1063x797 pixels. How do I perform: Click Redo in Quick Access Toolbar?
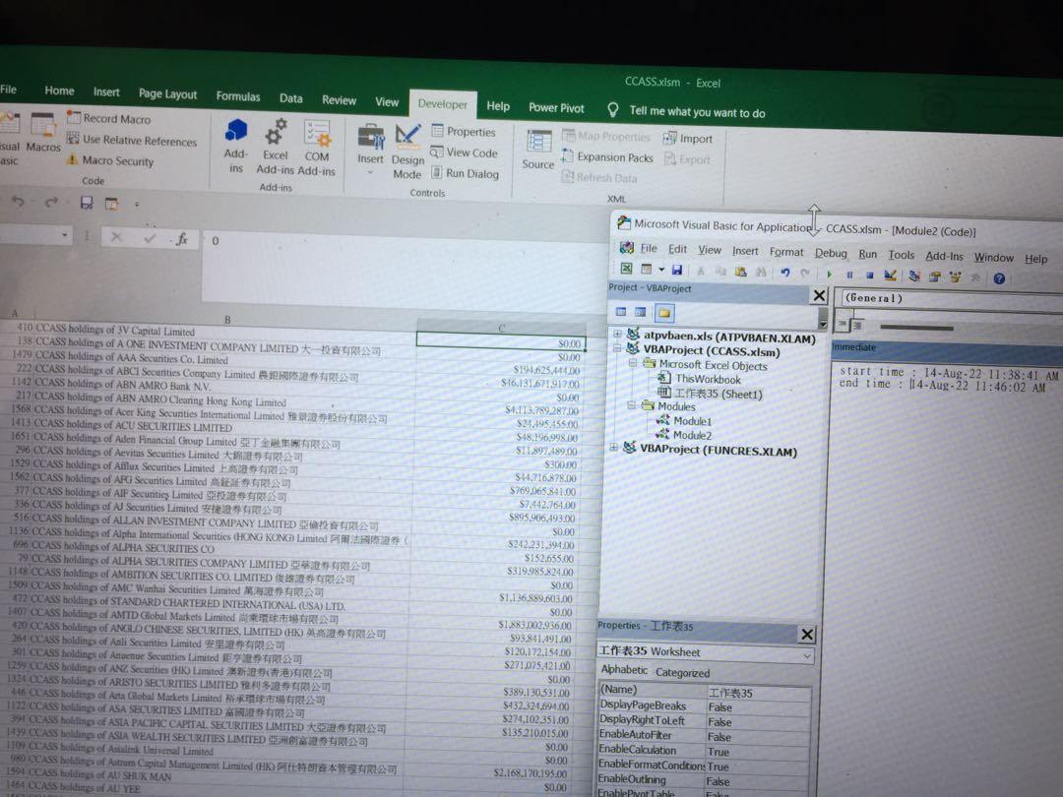click(x=51, y=202)
